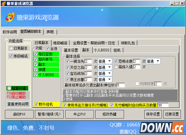Open the 声明 tab
The width and height of the screenshot is (186, 135).
(x=50, y=32)
